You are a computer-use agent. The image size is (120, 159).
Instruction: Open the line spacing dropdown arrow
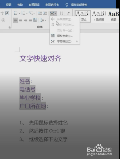[45, 20]
